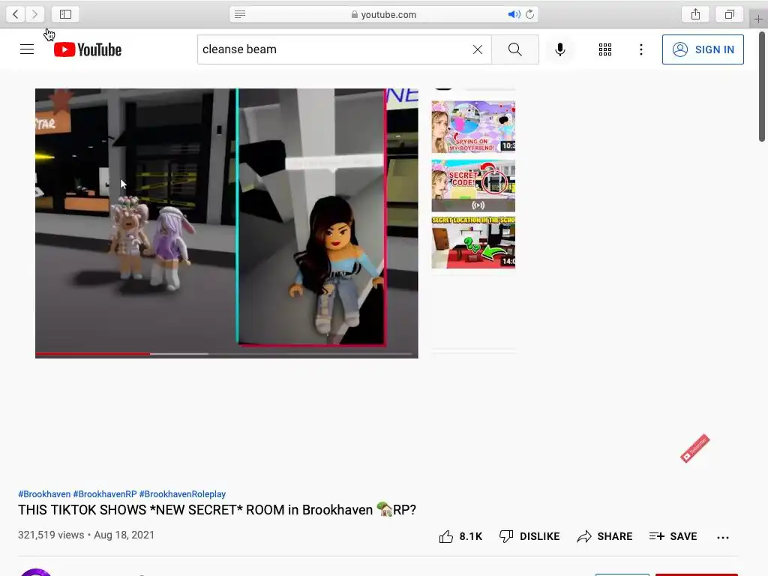The width and height of the screenshot is (768, 576).
Task: Show Safari tab overview
Action: click(729, 14)
